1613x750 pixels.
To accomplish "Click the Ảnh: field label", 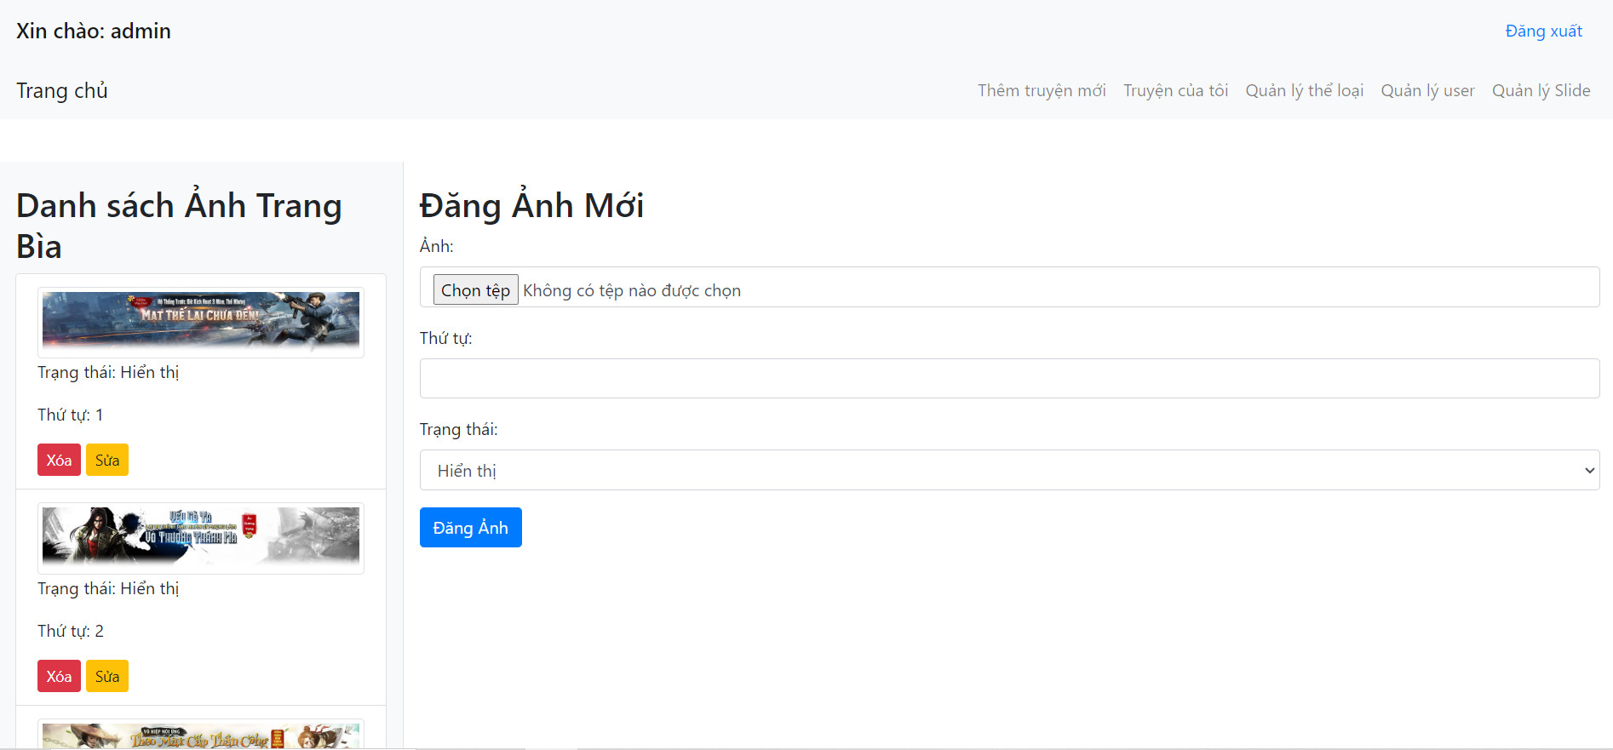I will (437, 246).
